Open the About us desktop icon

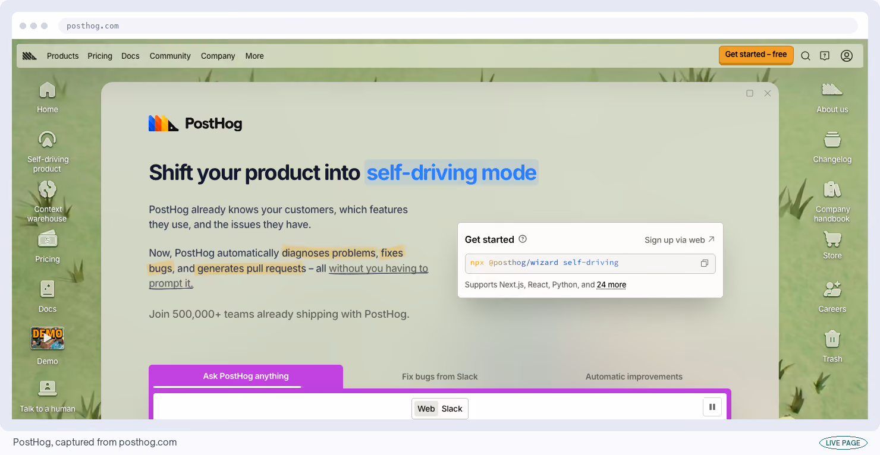tap(832, 90)
